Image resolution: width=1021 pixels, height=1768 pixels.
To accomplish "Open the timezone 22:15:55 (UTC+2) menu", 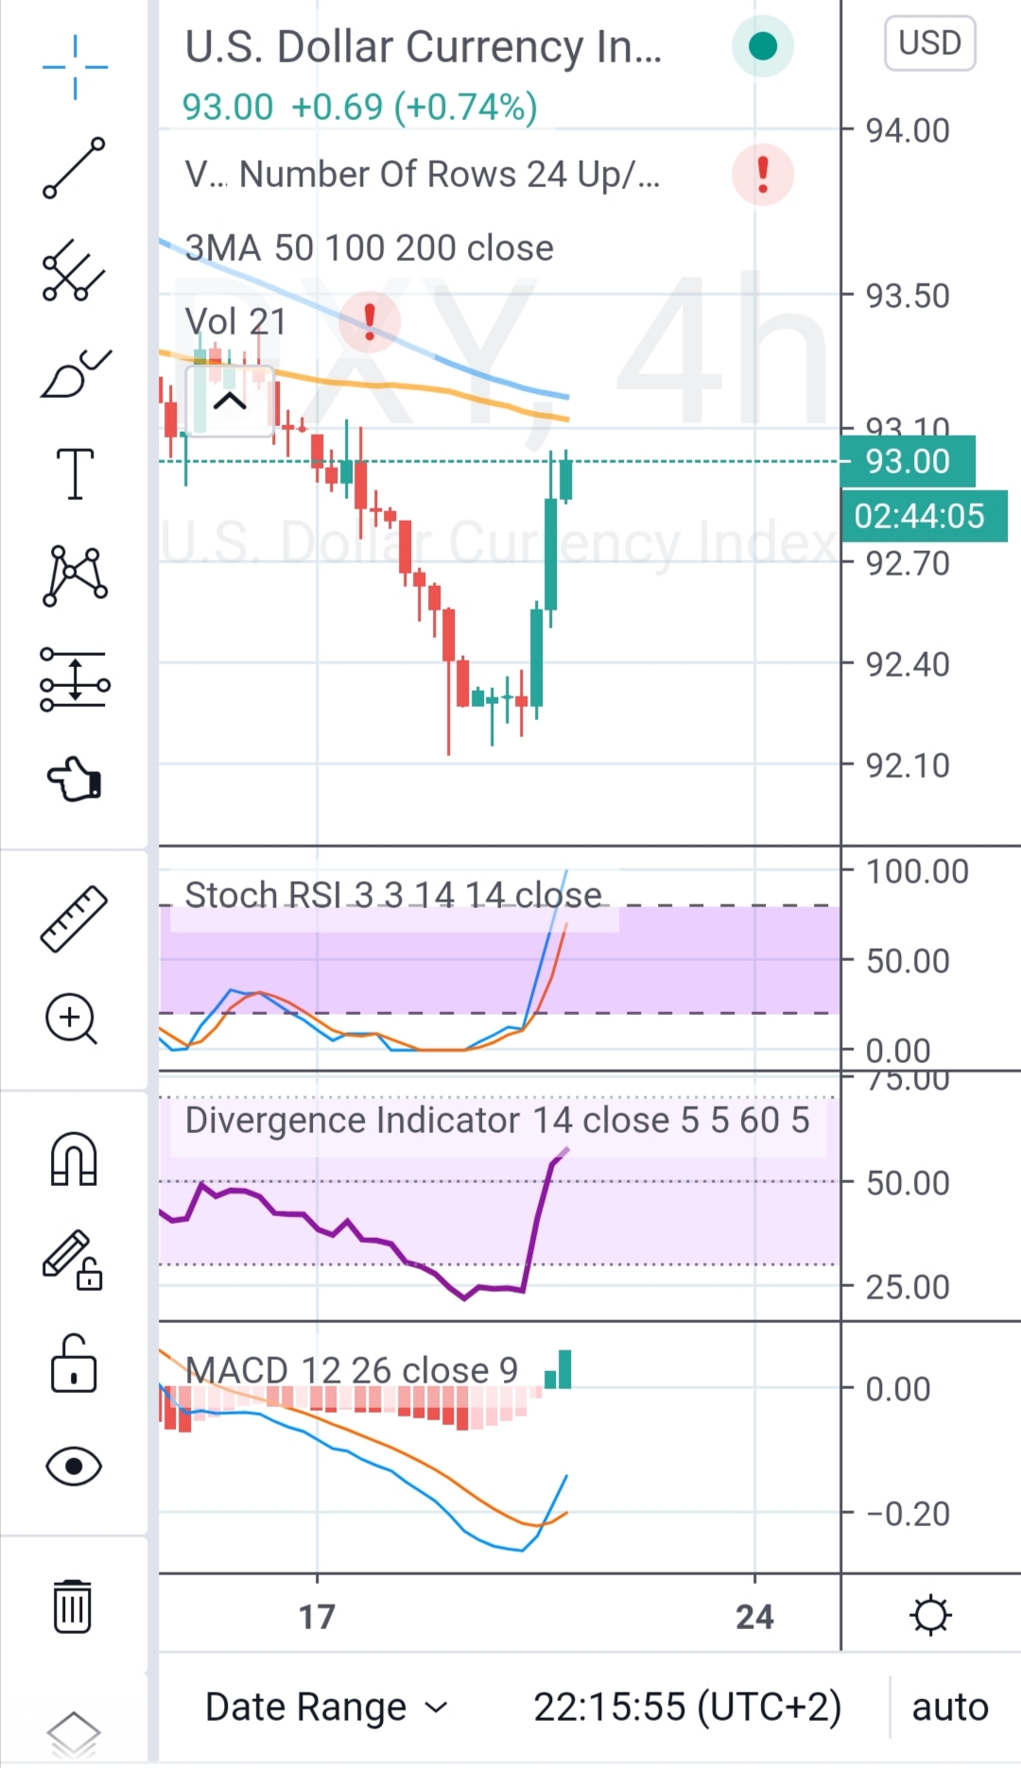I will (x=687, y=1708).
